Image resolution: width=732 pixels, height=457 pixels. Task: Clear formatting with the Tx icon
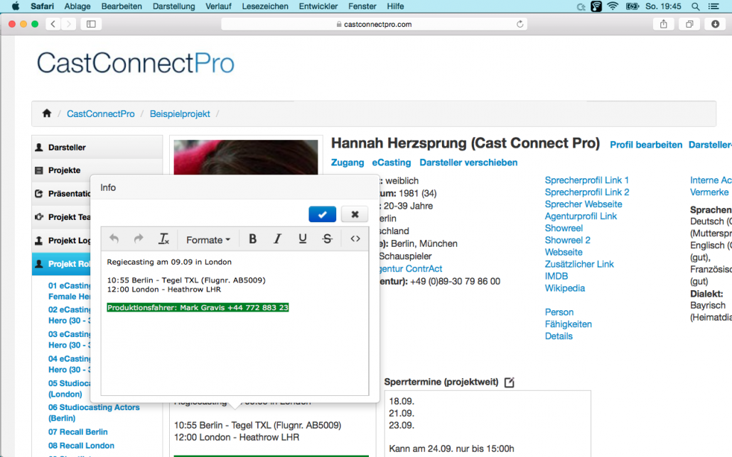click(x=164, y=239)
